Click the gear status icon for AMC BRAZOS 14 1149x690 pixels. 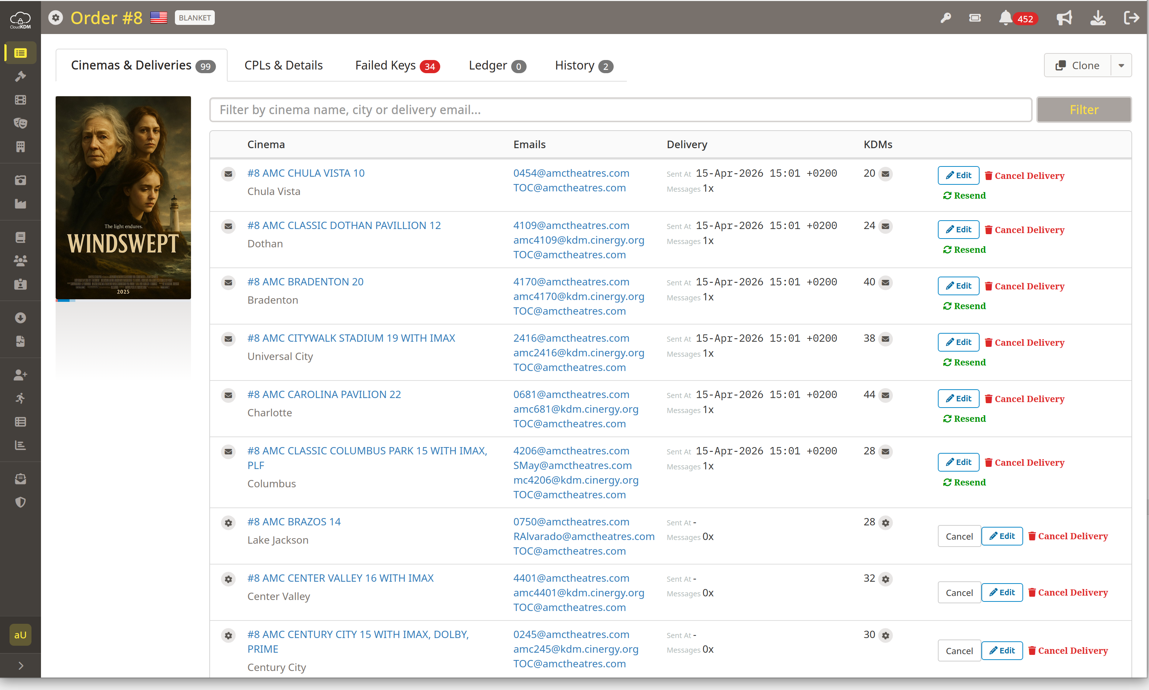[228, 522]
